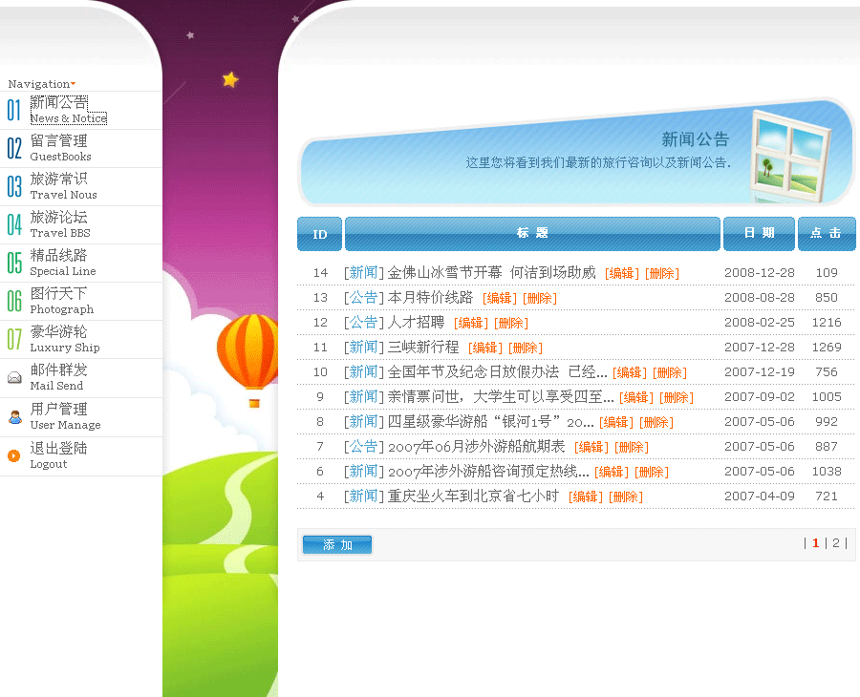The height and width of the screenshot is (697, 860).
Task: Click the envelope icon for Mail Send
Action: point(14,377)
